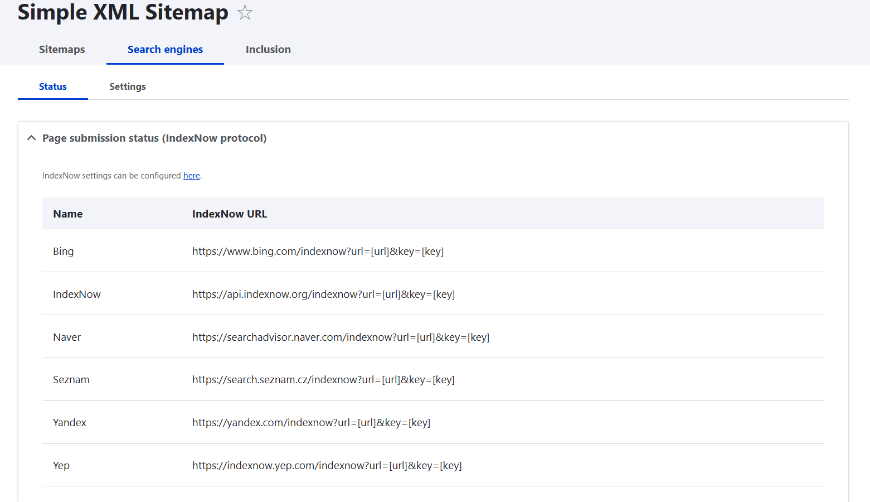Open the Search engines tab
Viewport: 870px width, 502px height.
pos(165,49)
